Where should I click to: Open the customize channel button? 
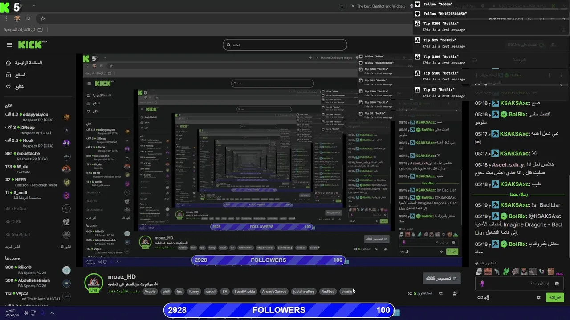point(442,279)
